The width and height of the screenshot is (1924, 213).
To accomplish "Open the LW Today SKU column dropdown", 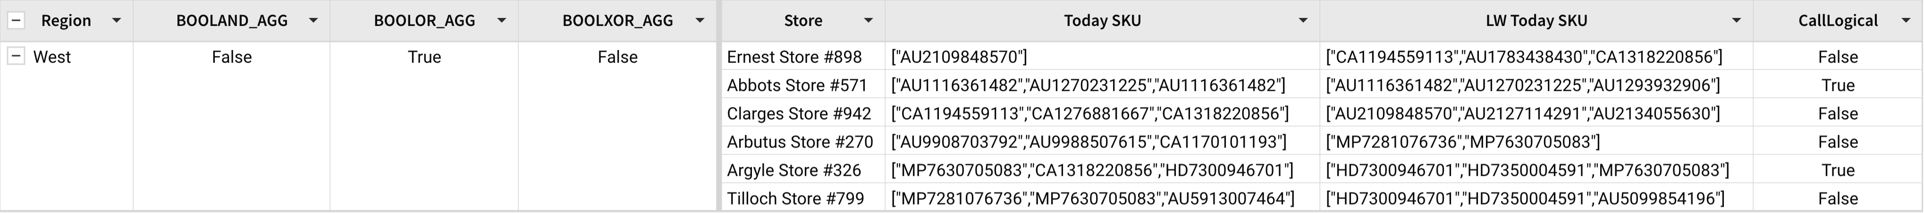I will (1737, 20).
